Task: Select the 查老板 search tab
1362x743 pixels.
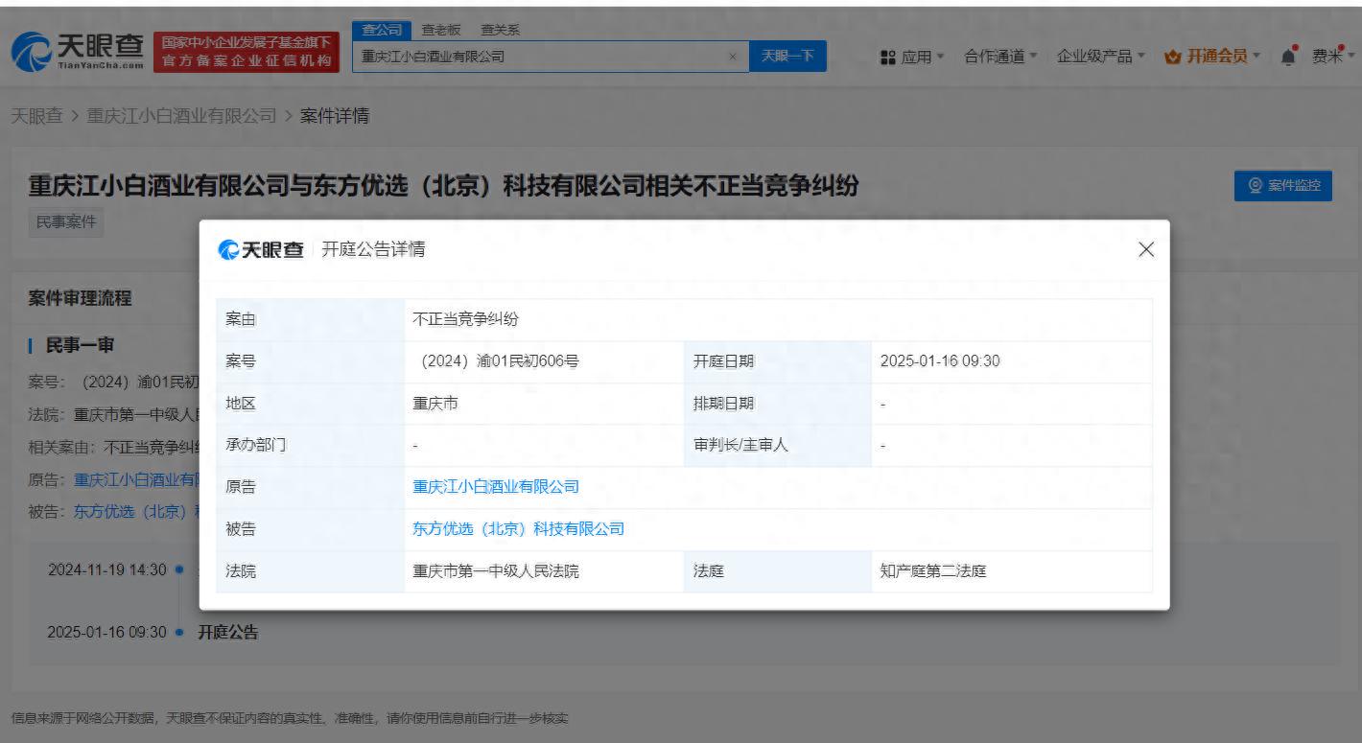Action: click(x=441, y=30)
